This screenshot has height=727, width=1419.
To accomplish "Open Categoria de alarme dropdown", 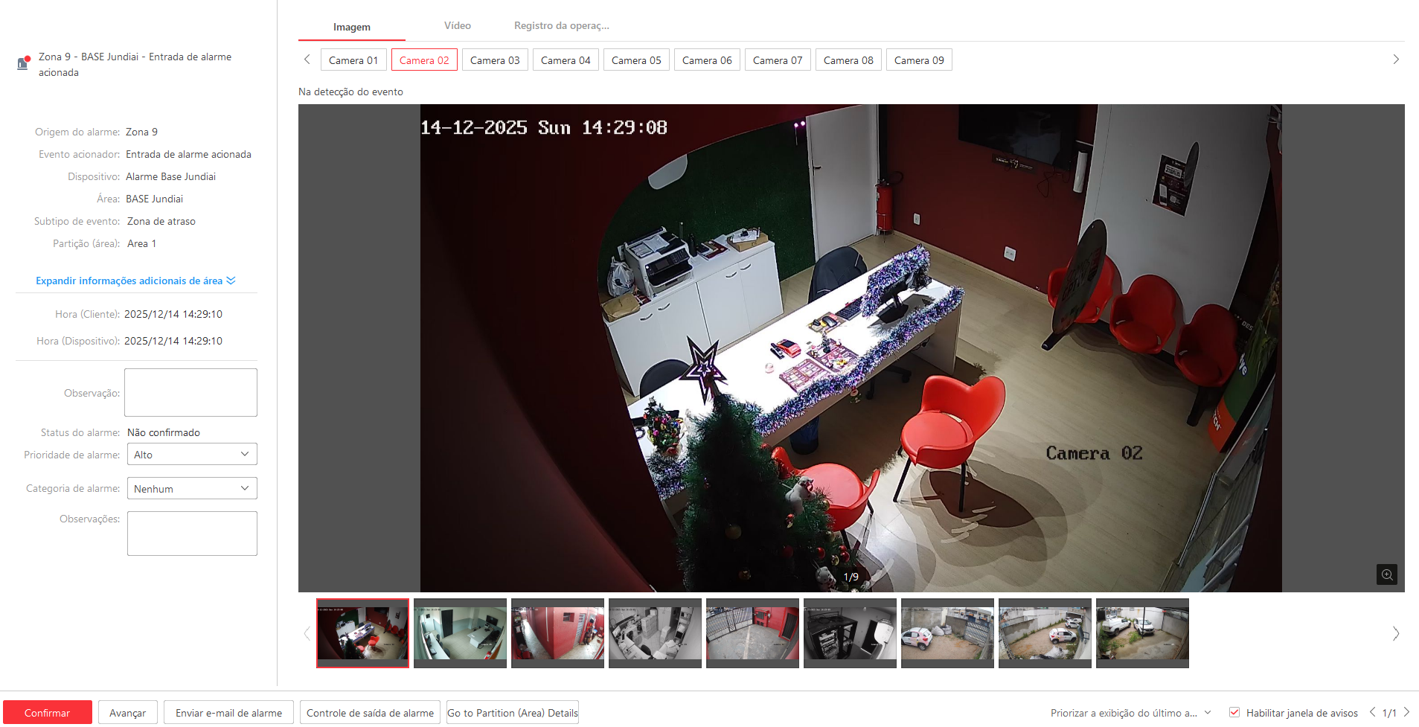I will coord(192,489).
